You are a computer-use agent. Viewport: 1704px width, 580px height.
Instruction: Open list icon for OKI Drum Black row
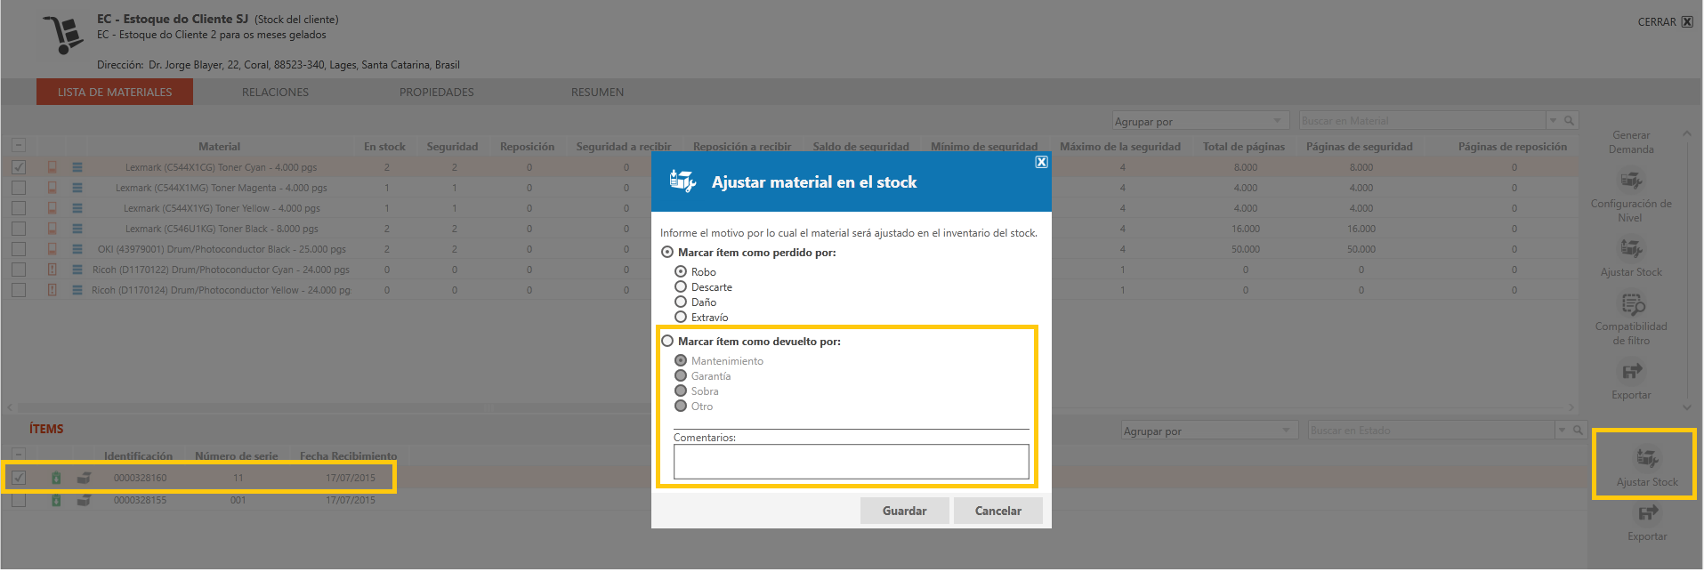click(x=77, y=249)
